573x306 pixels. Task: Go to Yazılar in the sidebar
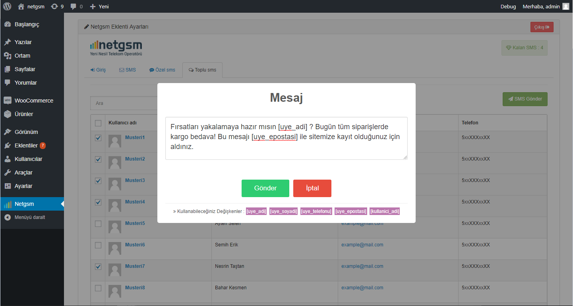click(x=32, y=42)
